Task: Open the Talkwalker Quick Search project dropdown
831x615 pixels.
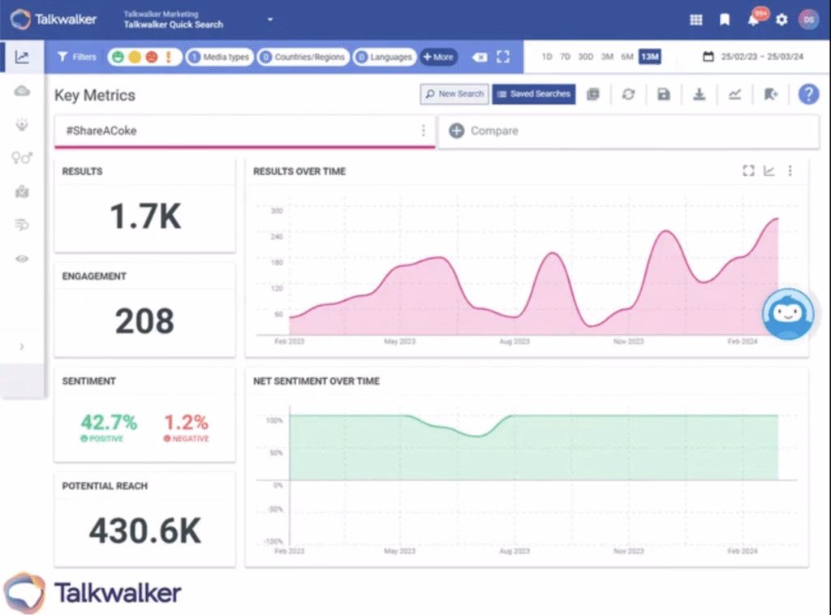Action: point(269,19)
